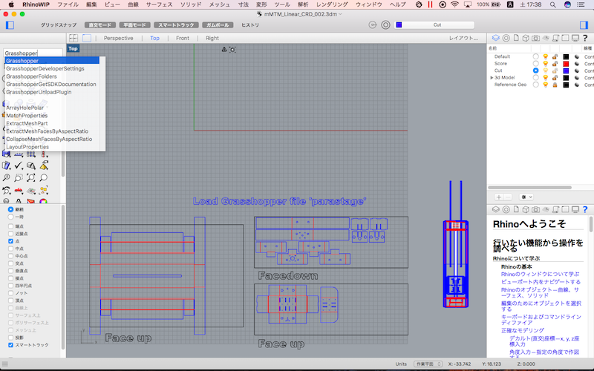Make Default the current layer
594x371 pixels.
535,56
